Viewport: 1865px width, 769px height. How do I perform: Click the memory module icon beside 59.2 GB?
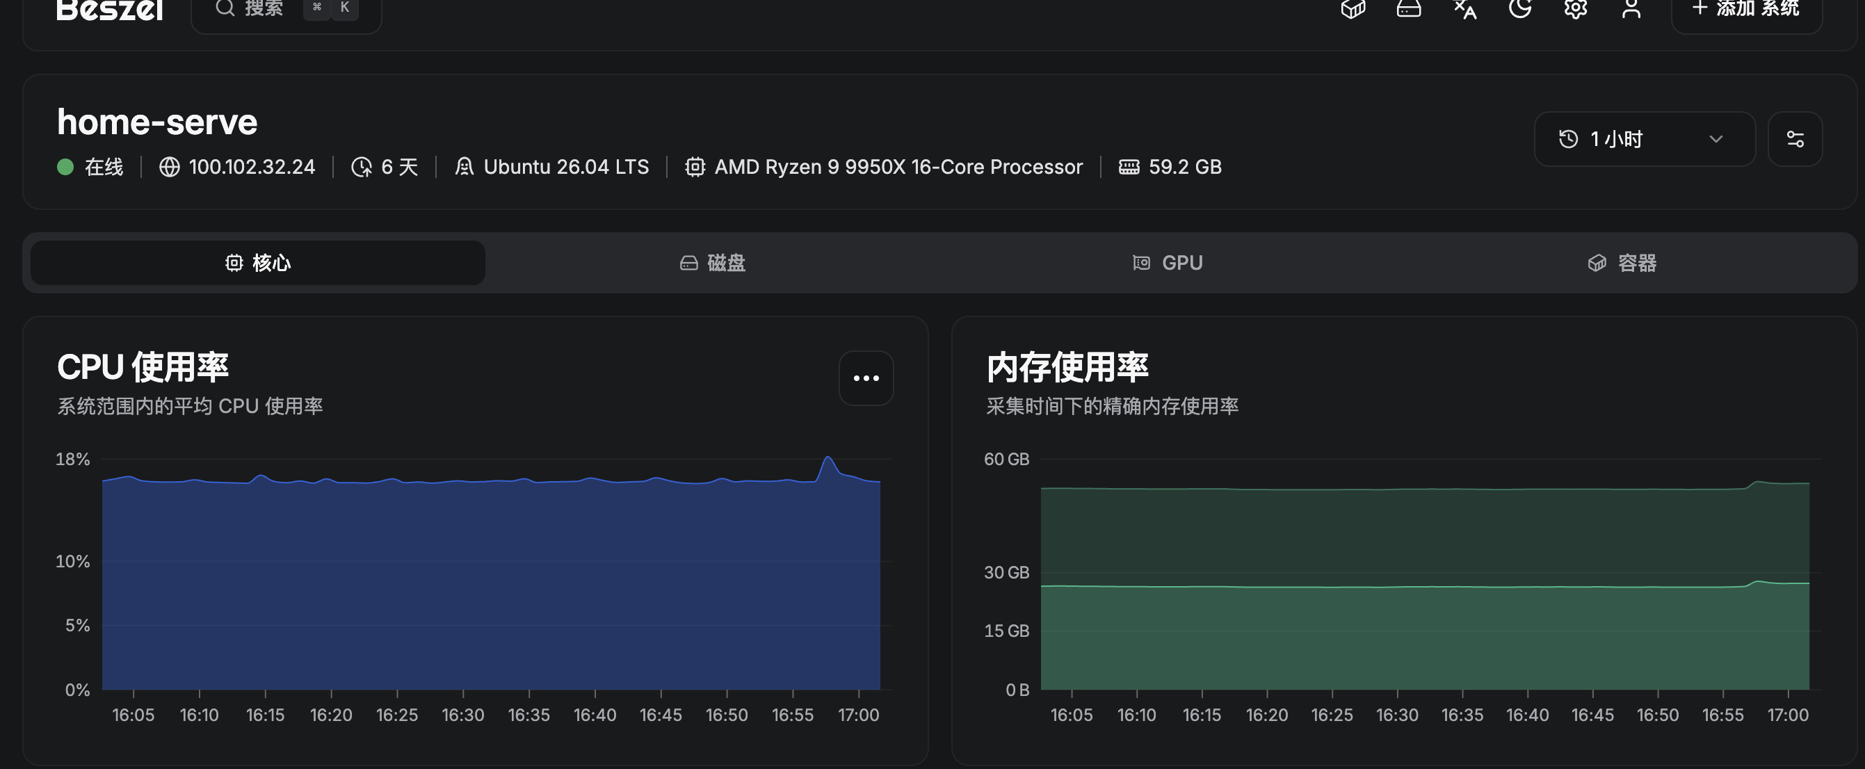point(1129,168)
